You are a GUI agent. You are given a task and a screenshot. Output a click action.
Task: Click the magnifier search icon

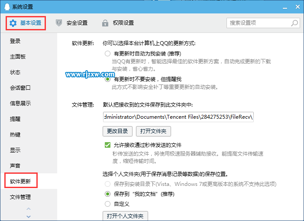[x=294, y=23]
